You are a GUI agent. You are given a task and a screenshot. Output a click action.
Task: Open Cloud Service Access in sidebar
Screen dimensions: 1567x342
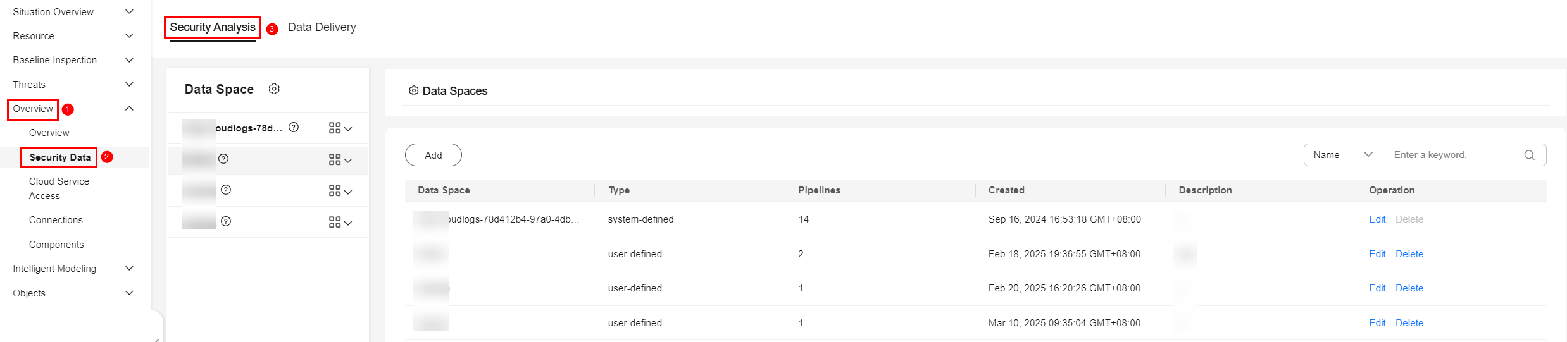(59, 188)
